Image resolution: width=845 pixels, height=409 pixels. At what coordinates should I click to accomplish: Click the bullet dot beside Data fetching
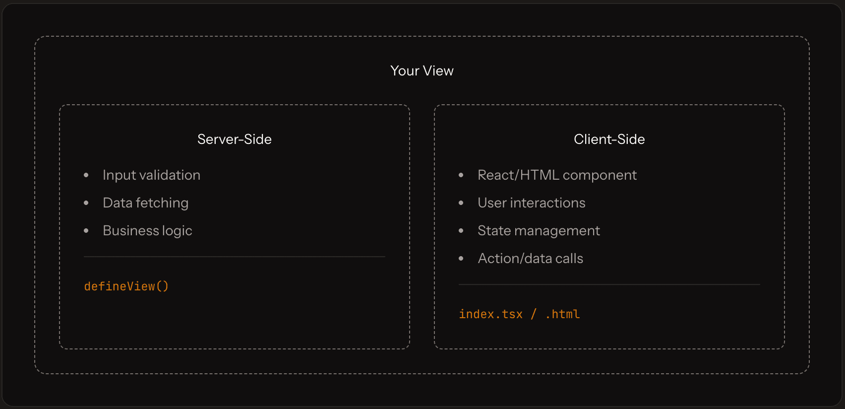(86, 203)
